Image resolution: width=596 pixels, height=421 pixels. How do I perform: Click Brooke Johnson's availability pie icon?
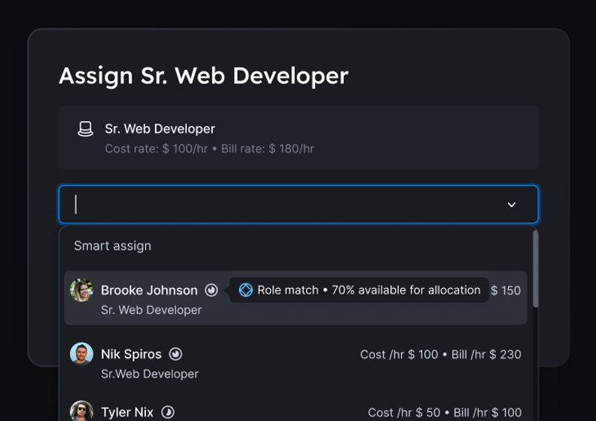click(211, 290)
